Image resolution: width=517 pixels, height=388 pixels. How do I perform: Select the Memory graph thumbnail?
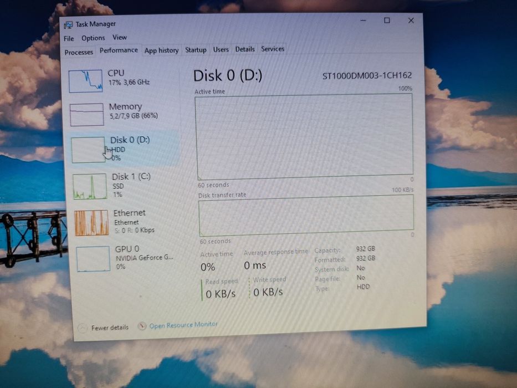tap(87, 115)
